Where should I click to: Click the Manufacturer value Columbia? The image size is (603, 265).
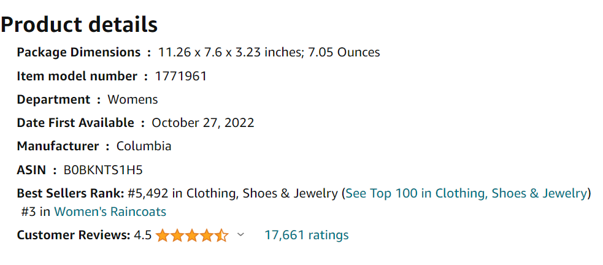[x=144, y=146]
